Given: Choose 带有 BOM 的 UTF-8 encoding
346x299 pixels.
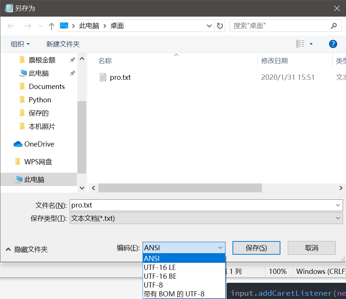Looking at the screenshot, I should click(x=184, y=294).
